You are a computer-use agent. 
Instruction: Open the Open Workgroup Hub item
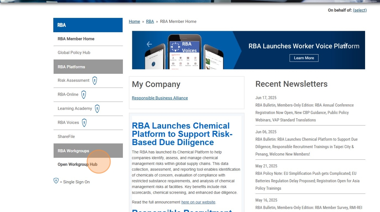coord(77,164)
